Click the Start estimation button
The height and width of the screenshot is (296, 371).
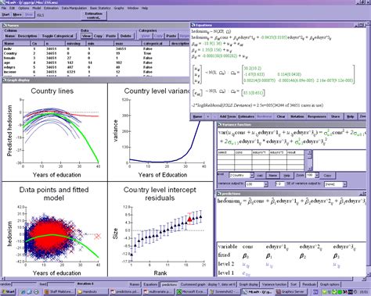tap(5, 15)
